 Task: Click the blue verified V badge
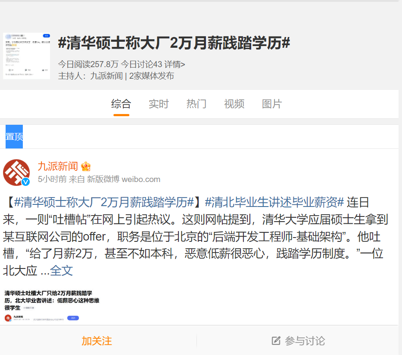(25, 182)
